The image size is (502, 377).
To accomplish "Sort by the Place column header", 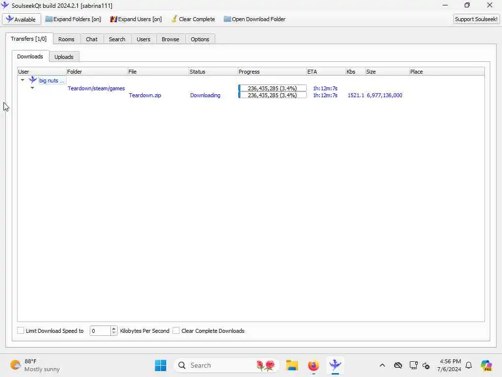I will click(x=447, y=72).
